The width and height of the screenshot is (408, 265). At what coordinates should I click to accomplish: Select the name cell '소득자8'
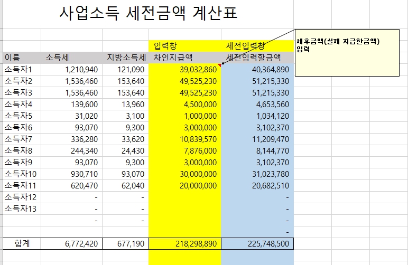(x=22, y=150)
